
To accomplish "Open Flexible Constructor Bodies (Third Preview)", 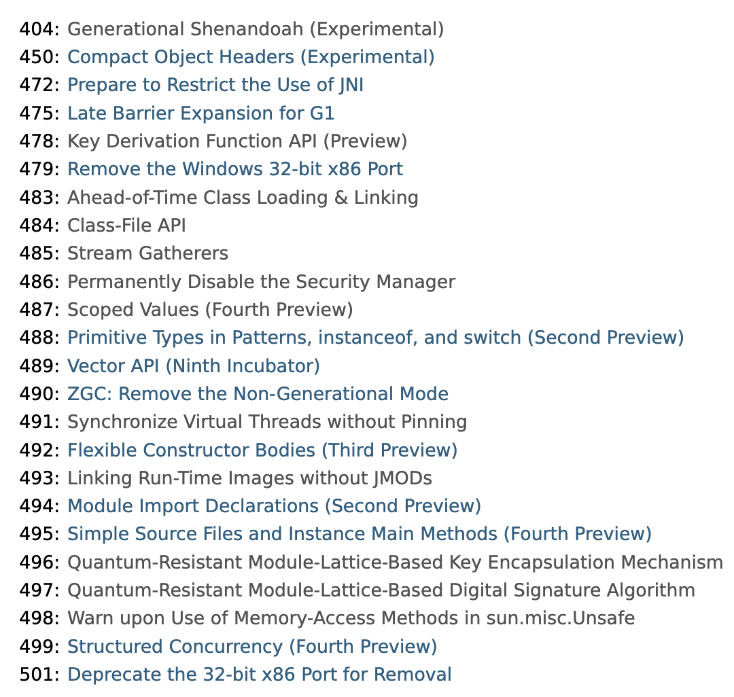I will tap(262, 450).
